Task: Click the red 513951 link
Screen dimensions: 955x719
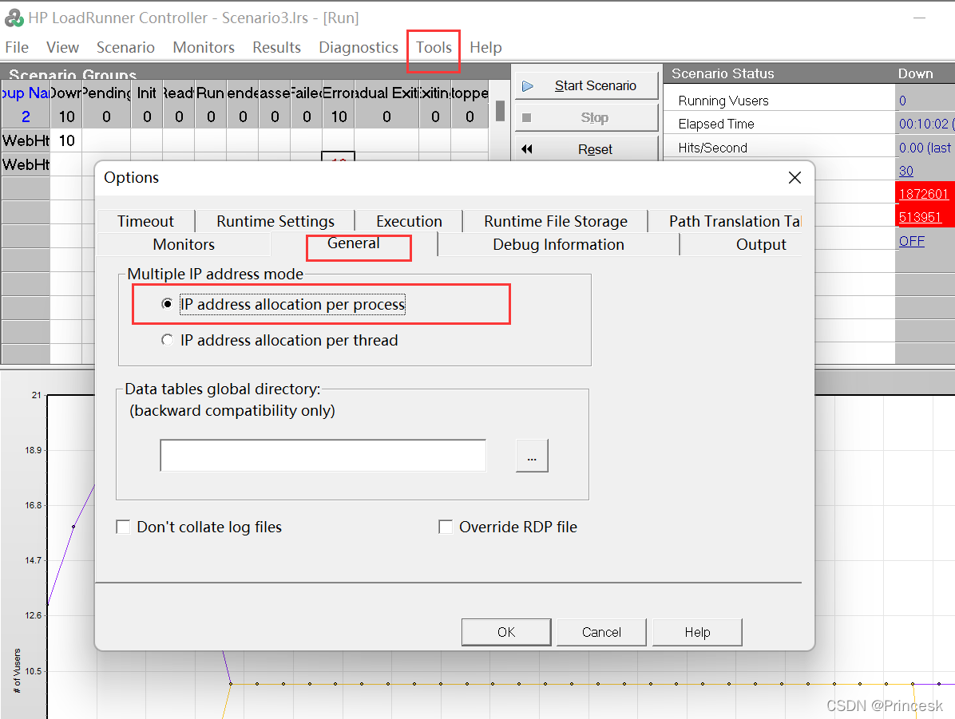Action: (920, 217)
